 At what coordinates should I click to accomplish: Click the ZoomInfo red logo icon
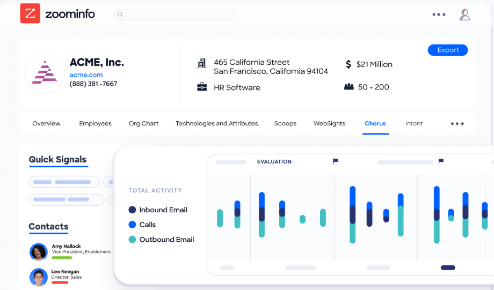[30, 13]
